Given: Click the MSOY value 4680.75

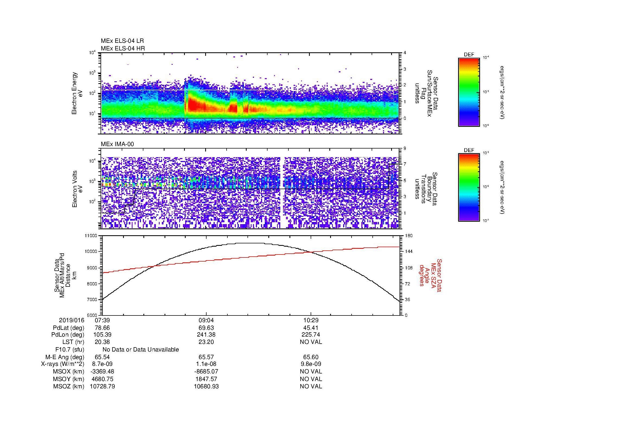Looking at the screenshot, I should pyautogui.click(x=102, y=379).
